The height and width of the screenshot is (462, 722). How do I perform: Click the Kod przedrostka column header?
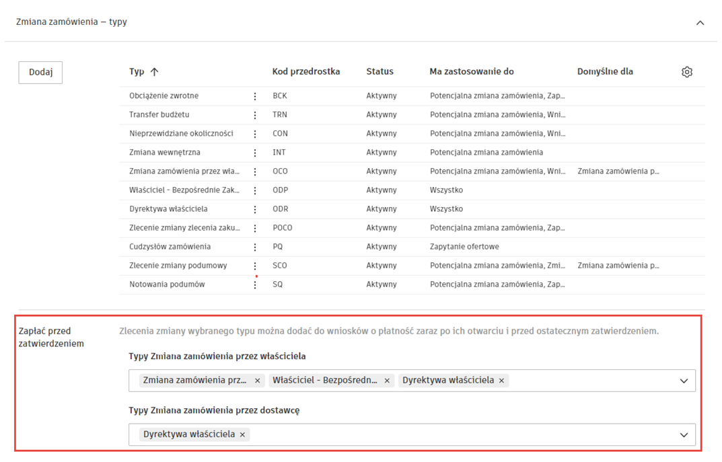click(305, 71)
